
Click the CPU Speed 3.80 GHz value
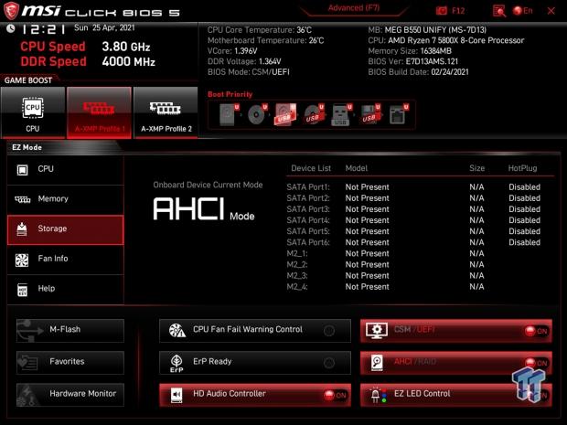[x=126, y=47]
